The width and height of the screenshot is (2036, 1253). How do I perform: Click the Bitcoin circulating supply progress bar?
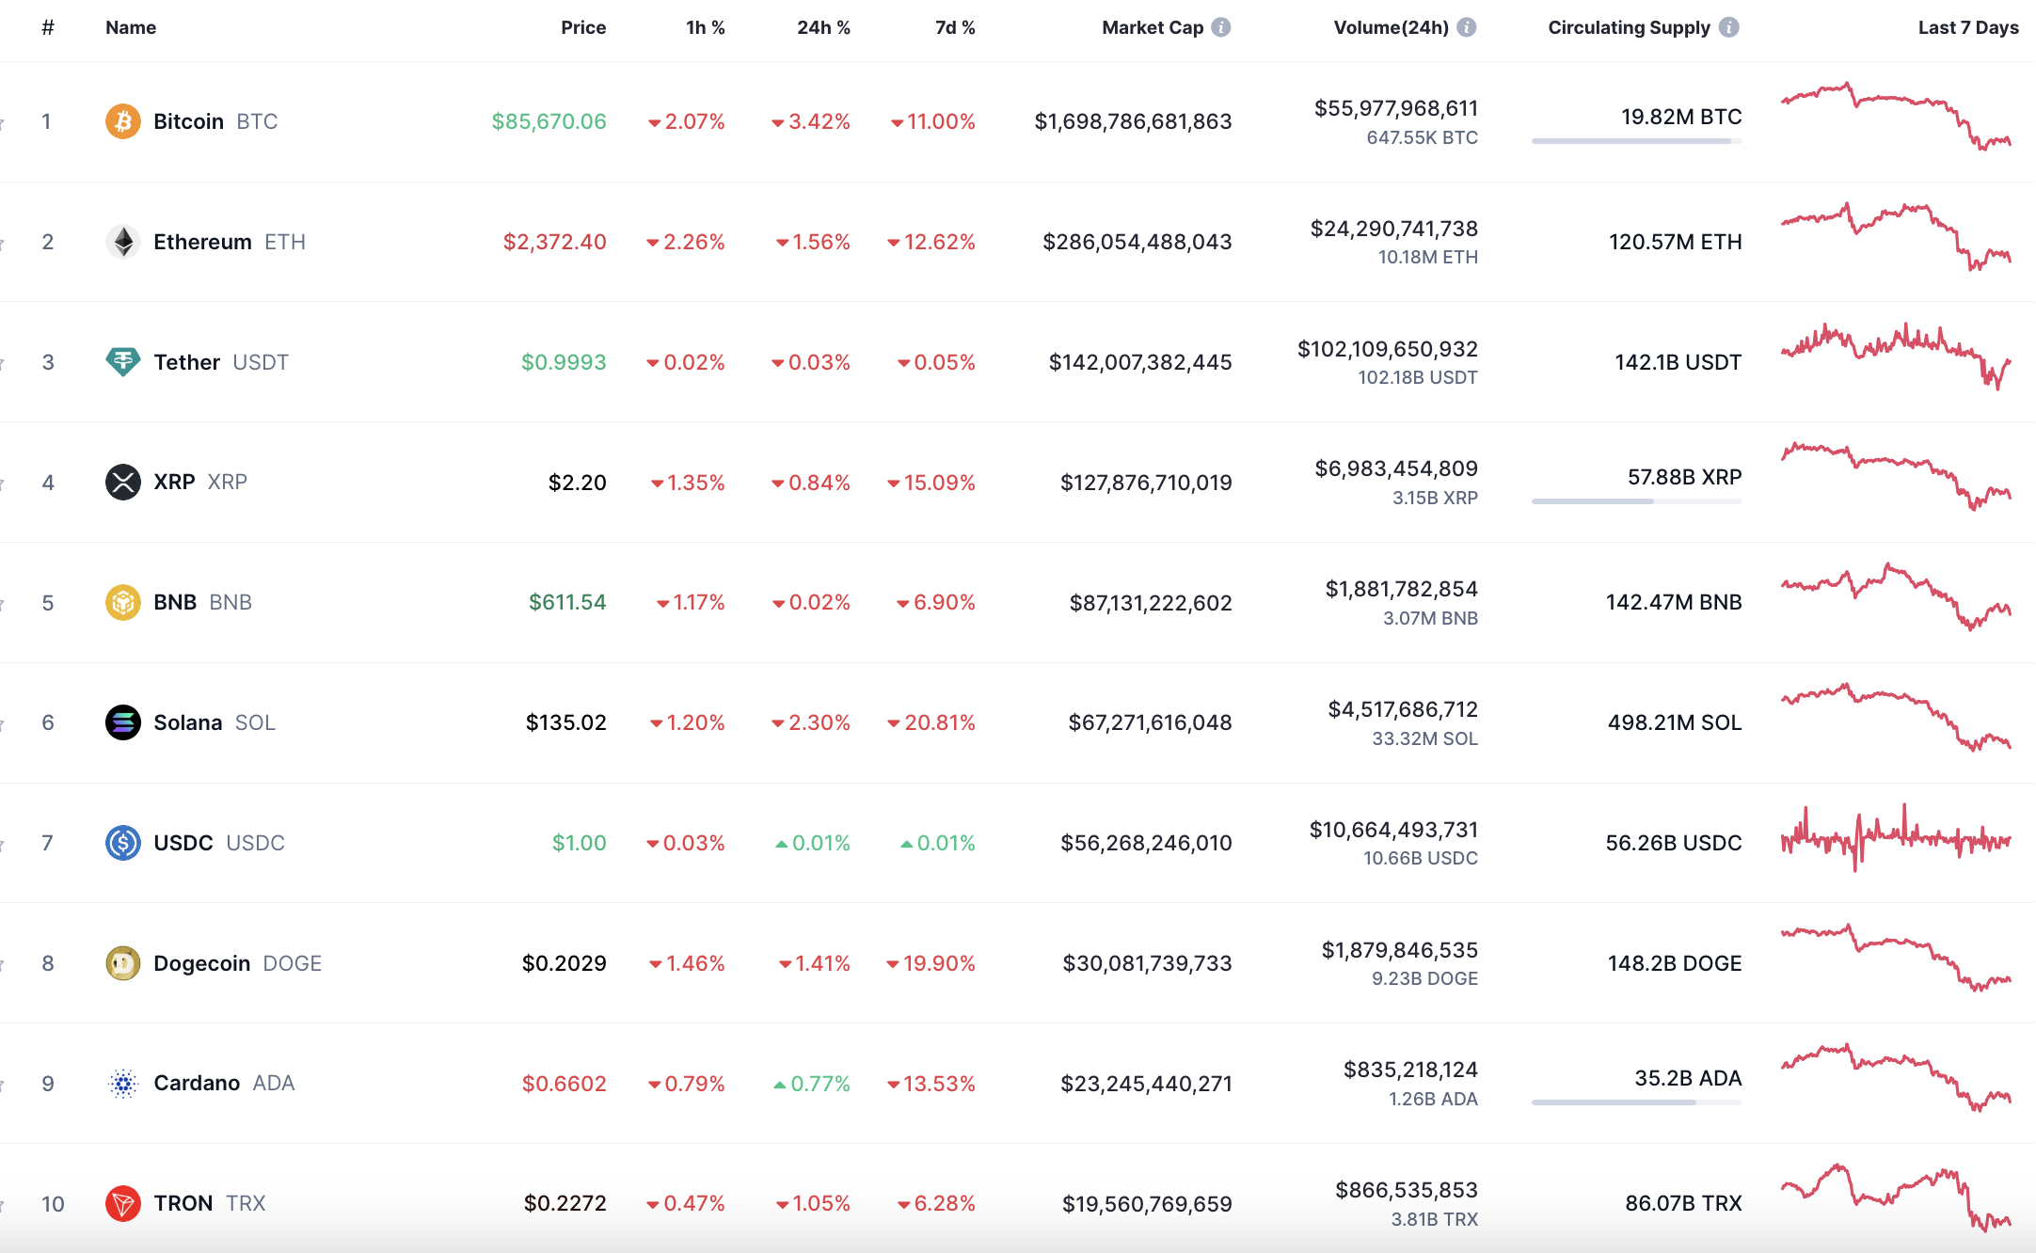coord(1636,141)
